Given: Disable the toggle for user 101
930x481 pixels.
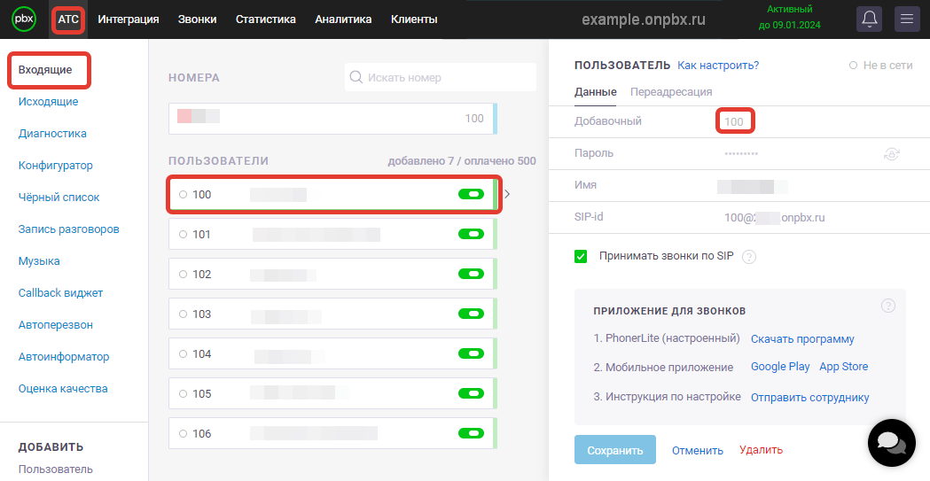Looking at the screenshot, I should tap(471, 234).
